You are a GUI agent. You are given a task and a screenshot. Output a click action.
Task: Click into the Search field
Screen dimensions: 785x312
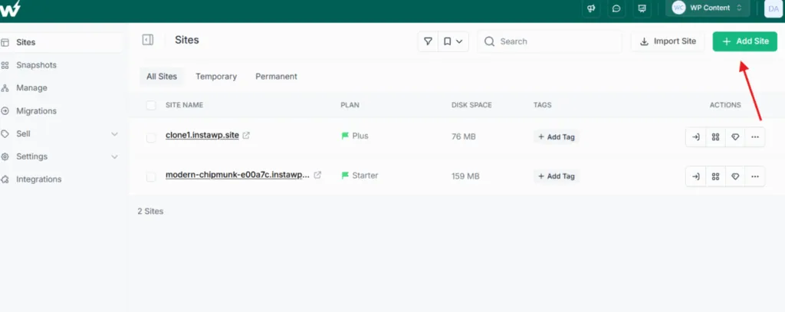point(550,41)
